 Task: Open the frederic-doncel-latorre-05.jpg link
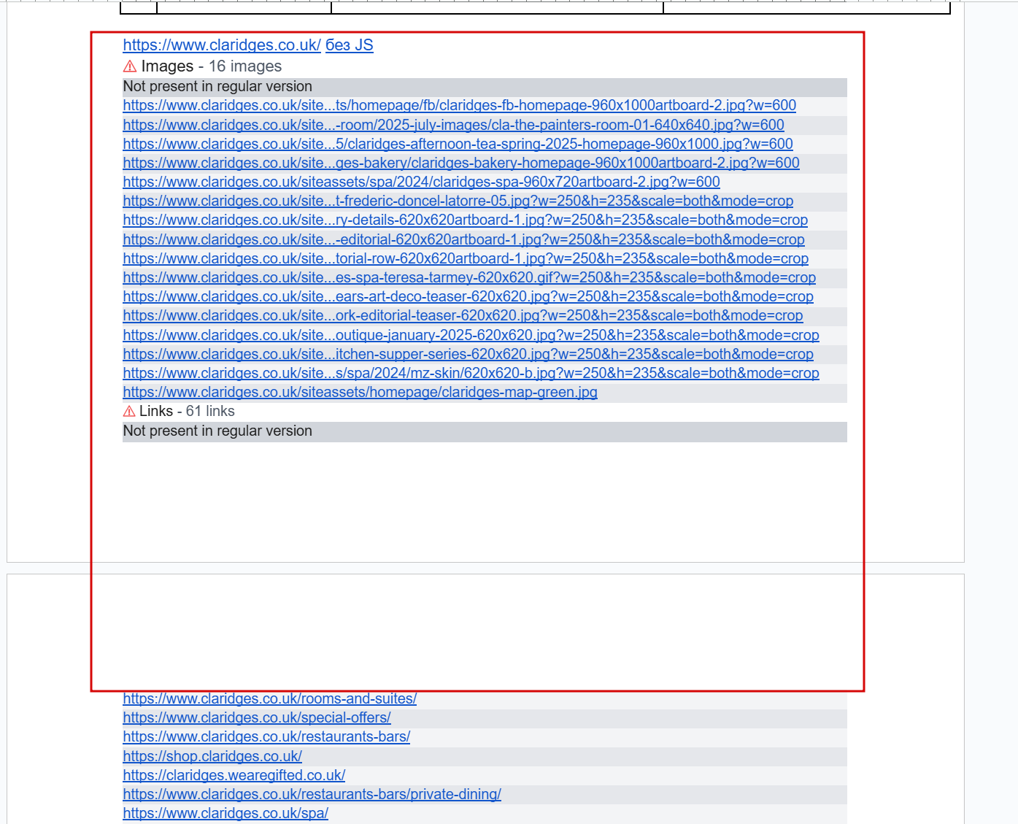pos(458,201)
